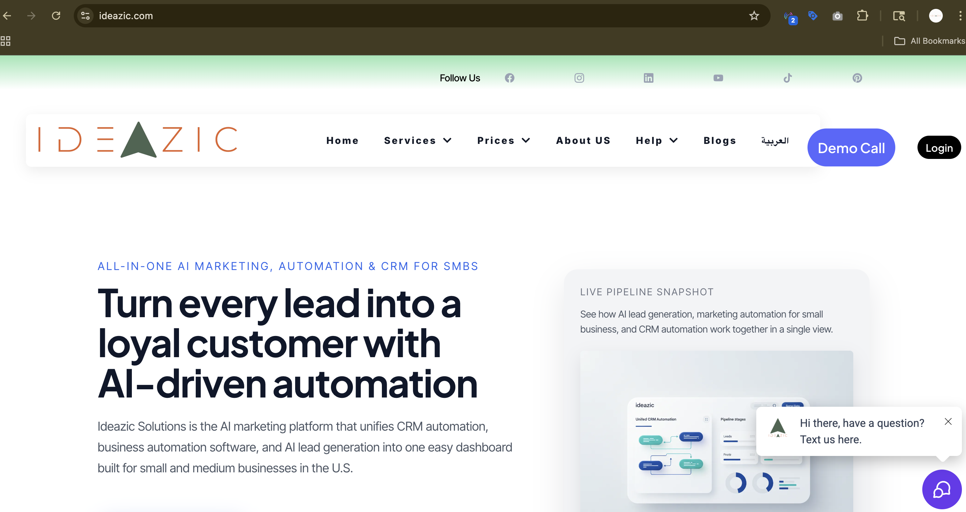Open the Instagram social icon
This screenshot has width=966, height=512.
(x=579, y=78)
